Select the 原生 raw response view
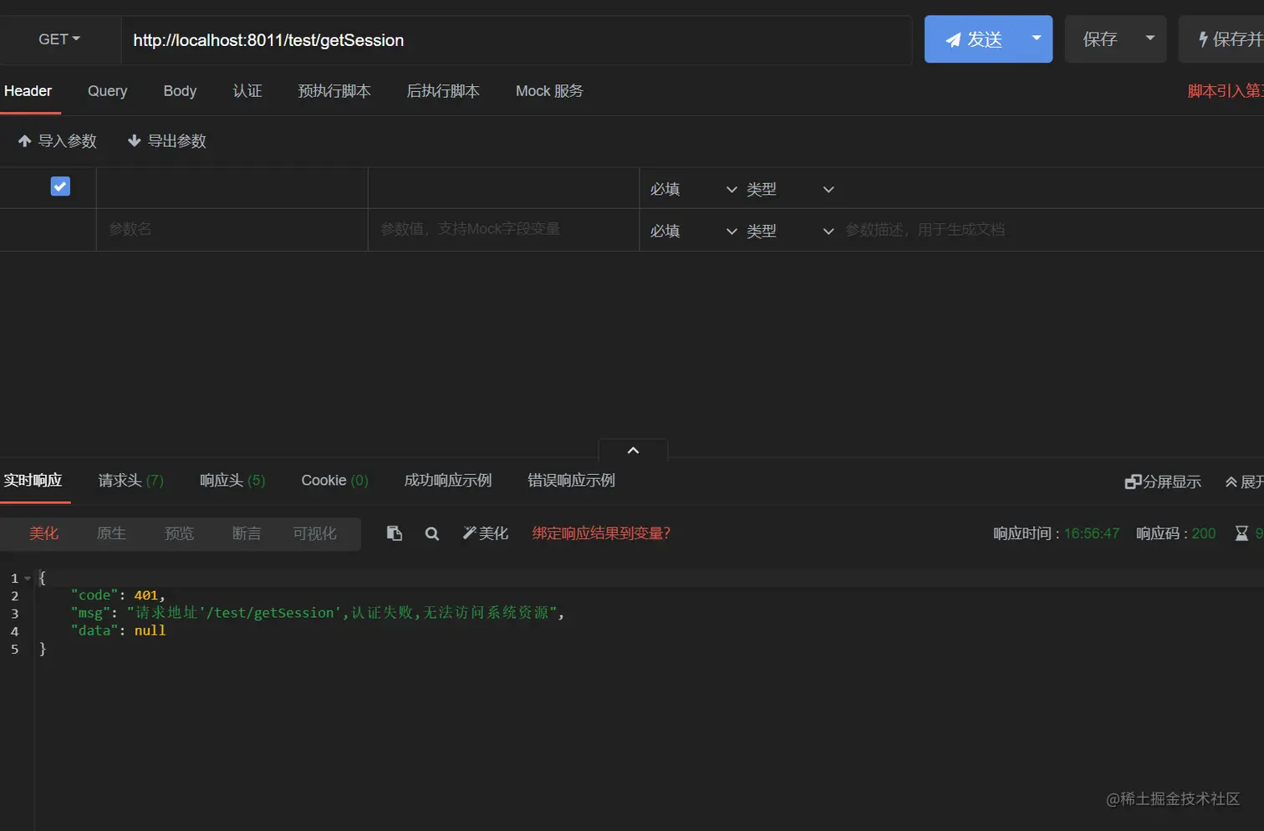Viewport: 1264px width, 831px height. tap(111, 533)
